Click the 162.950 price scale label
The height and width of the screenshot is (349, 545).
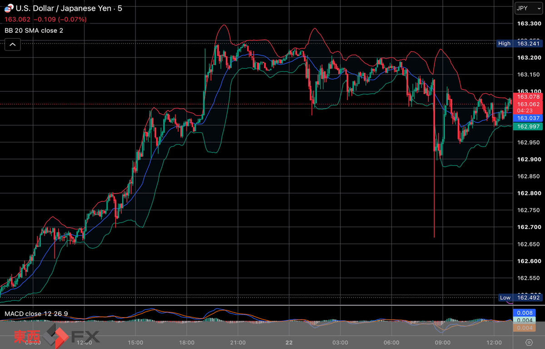click(x=528, y=142)
